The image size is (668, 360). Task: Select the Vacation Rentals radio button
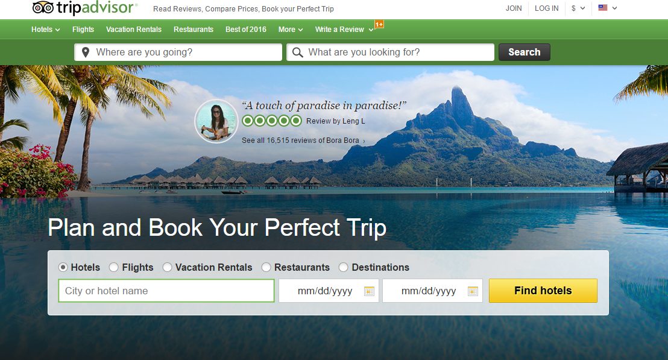coord(168,267)
